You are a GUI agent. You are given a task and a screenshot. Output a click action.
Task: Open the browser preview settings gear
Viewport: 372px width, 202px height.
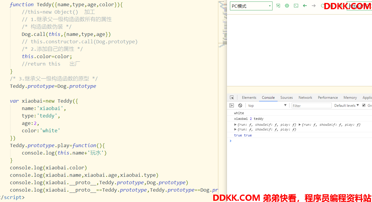(x=287, y=6)
